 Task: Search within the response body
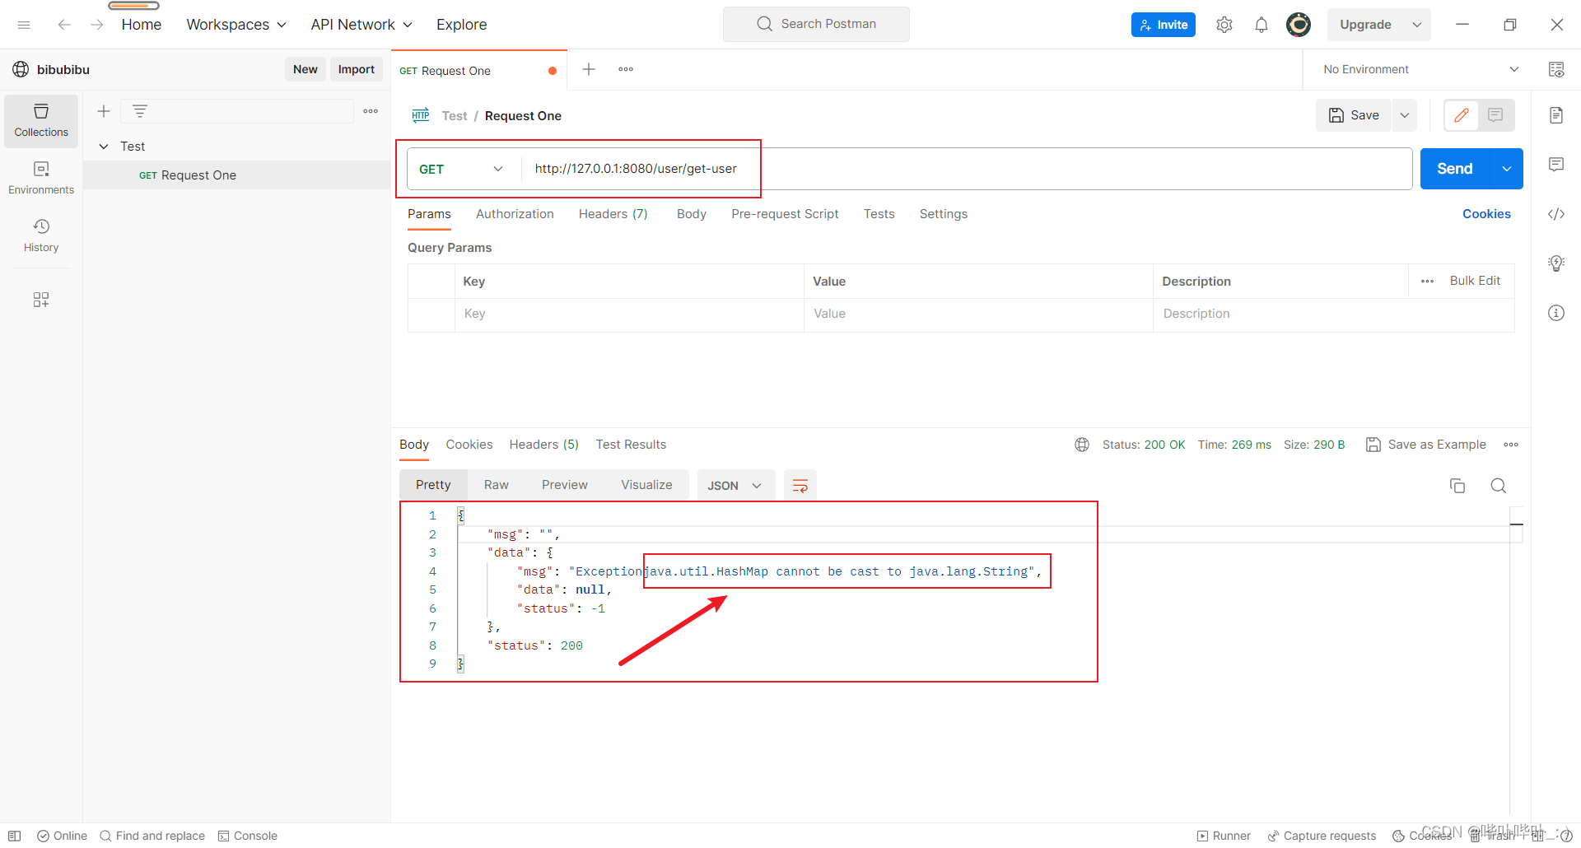coord(1499,486)
